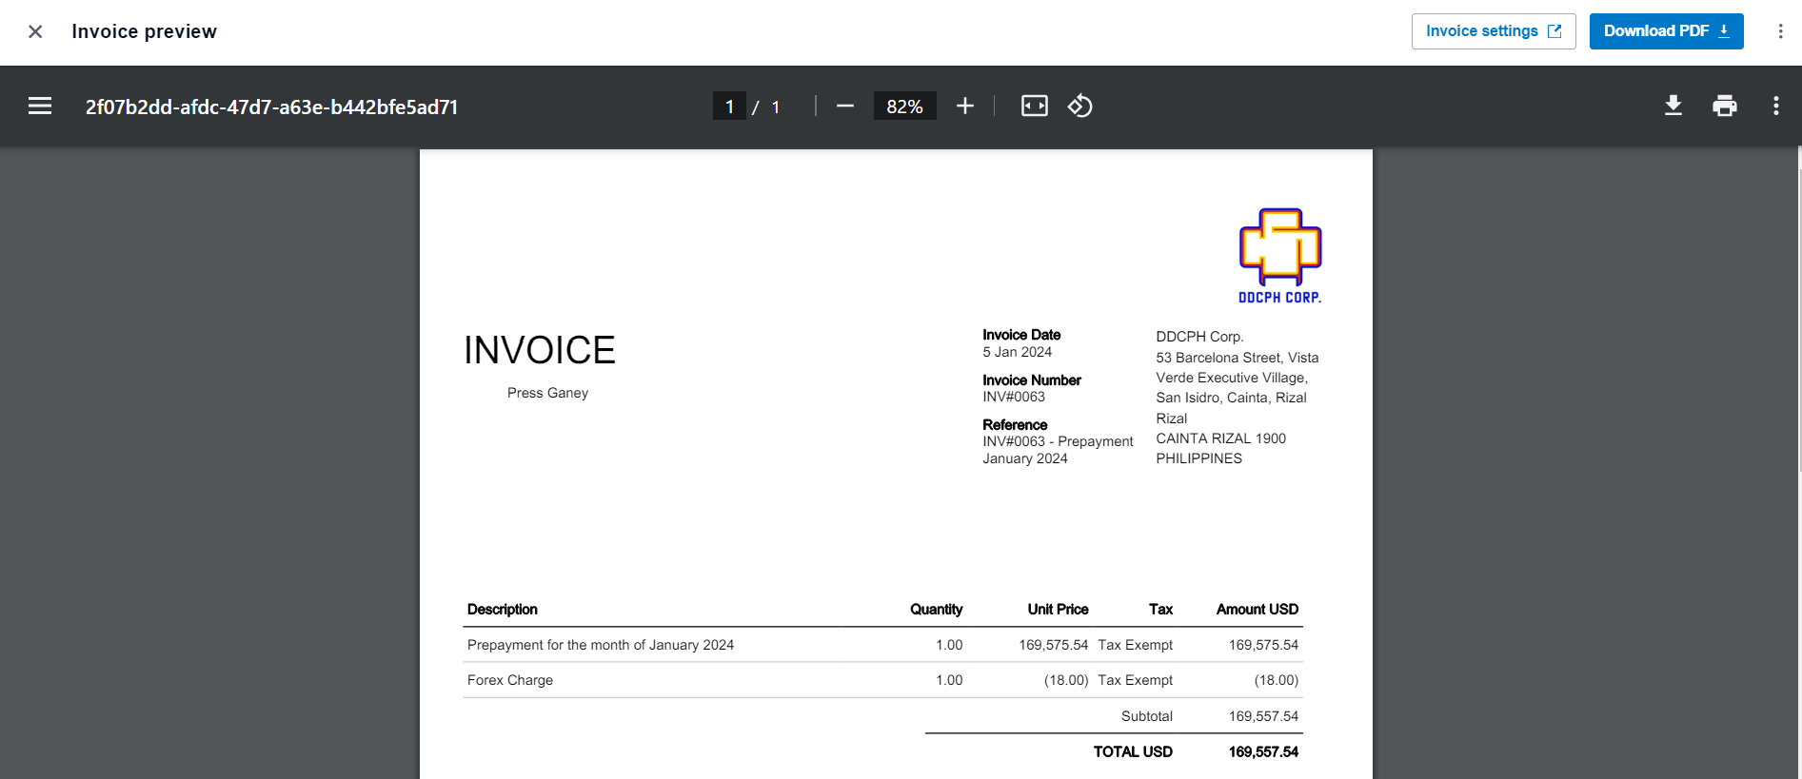The image size is (1802, 779).
Task: Select the INVOICE heading text
Action: coord(540,351)
